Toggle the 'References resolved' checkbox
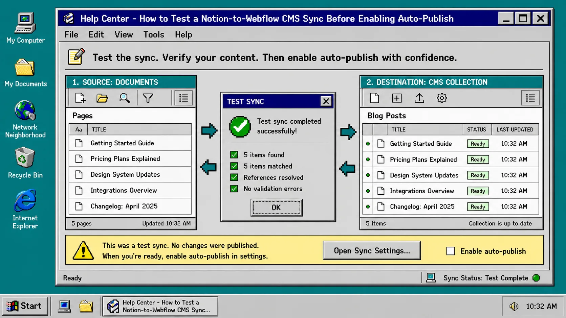This screenshot has width=566, height=318. click(x=234, y=177)
